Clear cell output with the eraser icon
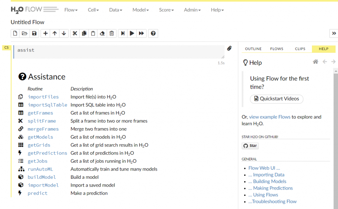338x209 pixels. 103,33
